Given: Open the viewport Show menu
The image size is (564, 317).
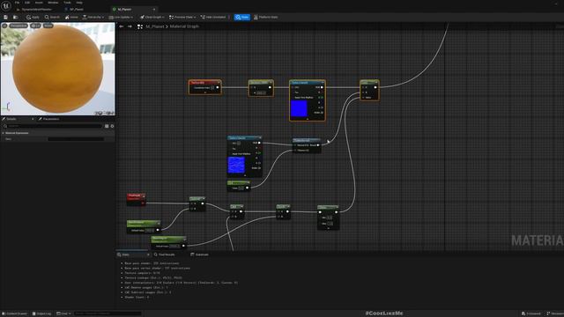Looking at the screenshot, I should point(48,26).
